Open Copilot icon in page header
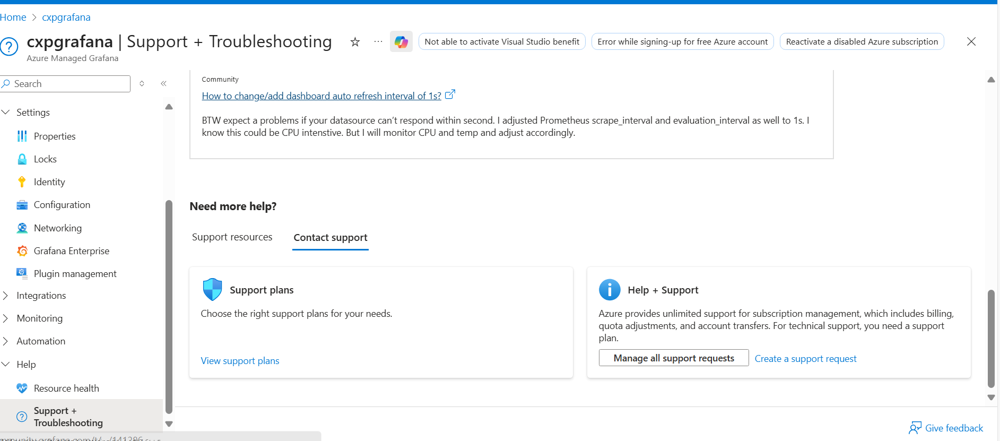The height and width of the screenshot is (441, 1000). [401, 41]
